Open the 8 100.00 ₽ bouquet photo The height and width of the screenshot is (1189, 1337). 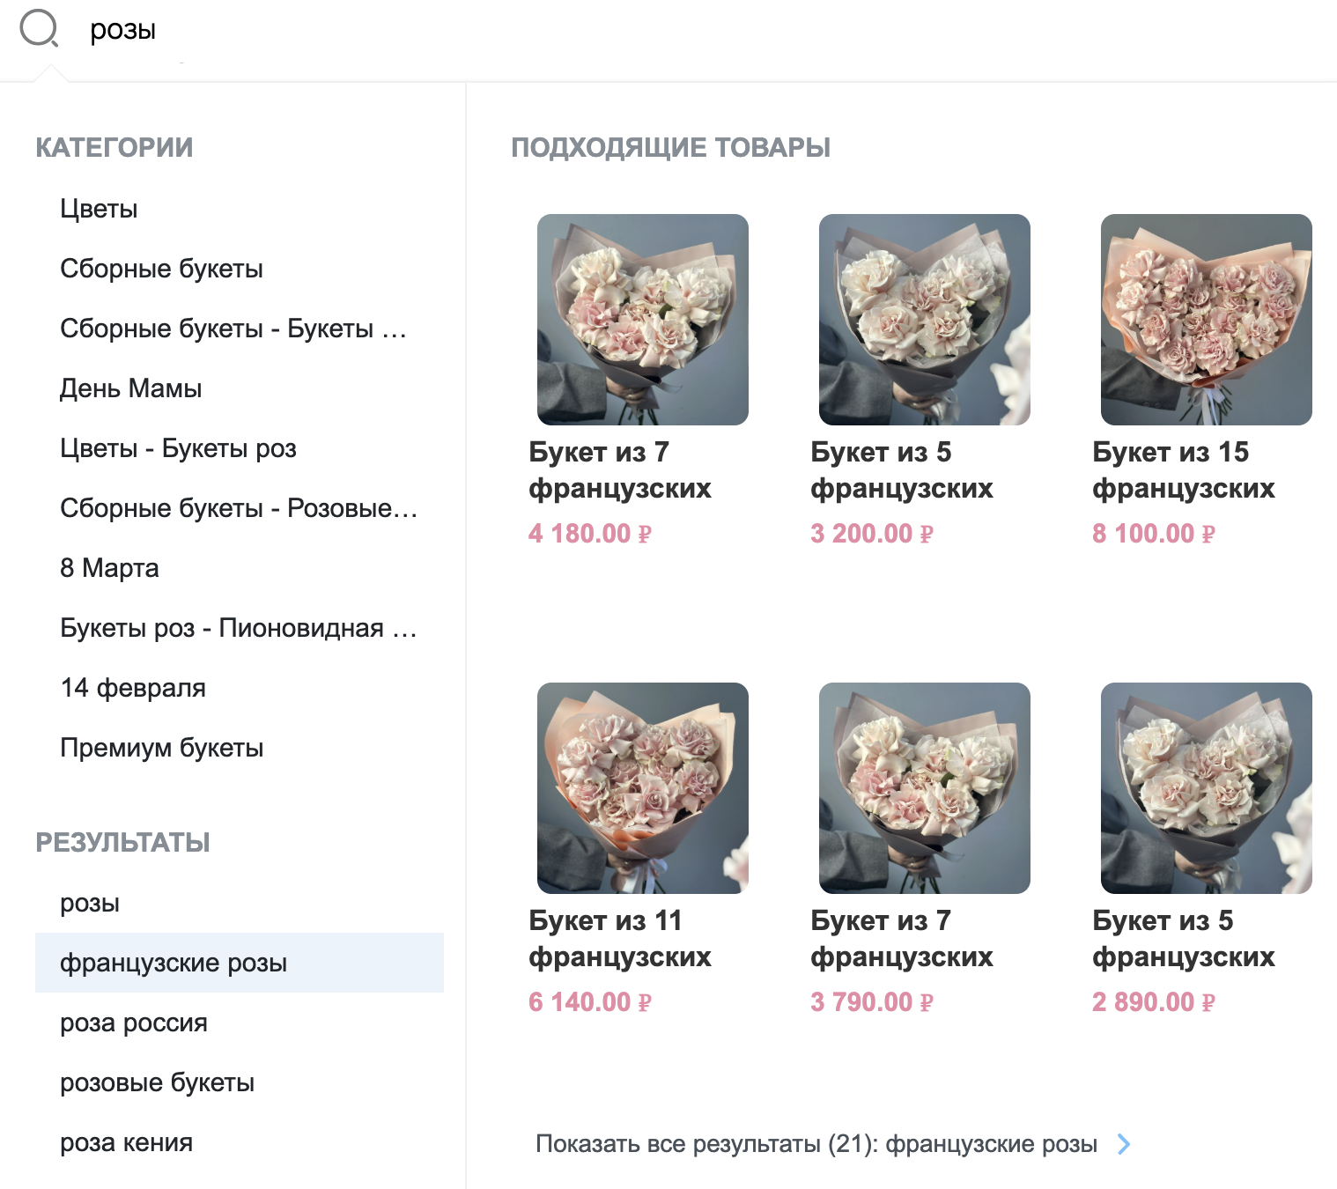click(1207, 320)
